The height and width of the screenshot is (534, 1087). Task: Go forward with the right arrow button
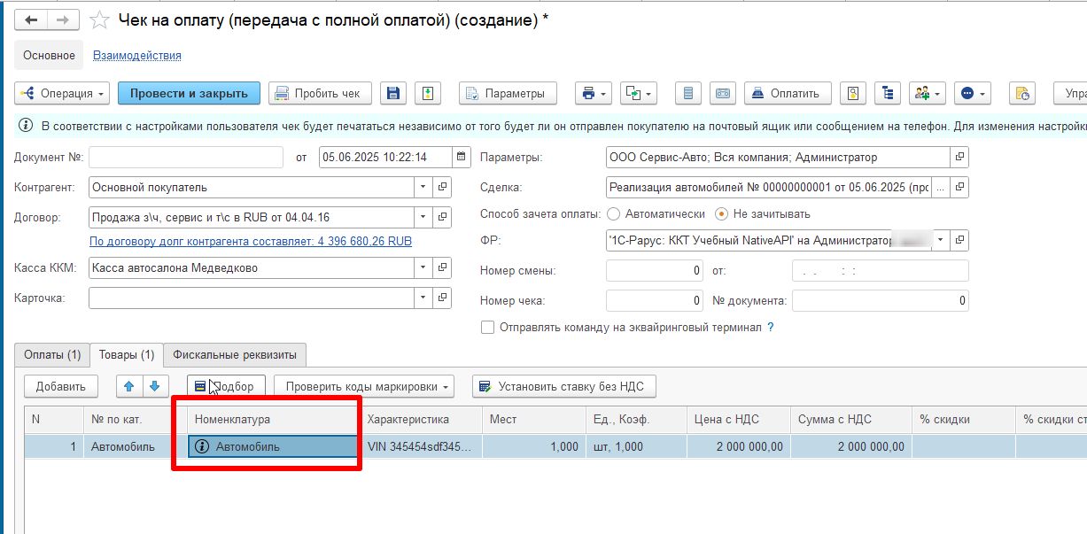tap(63, 19)
